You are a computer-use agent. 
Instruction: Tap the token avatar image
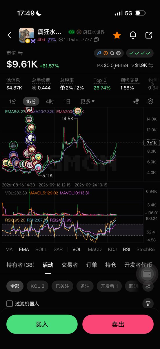[x=26, y=35]
